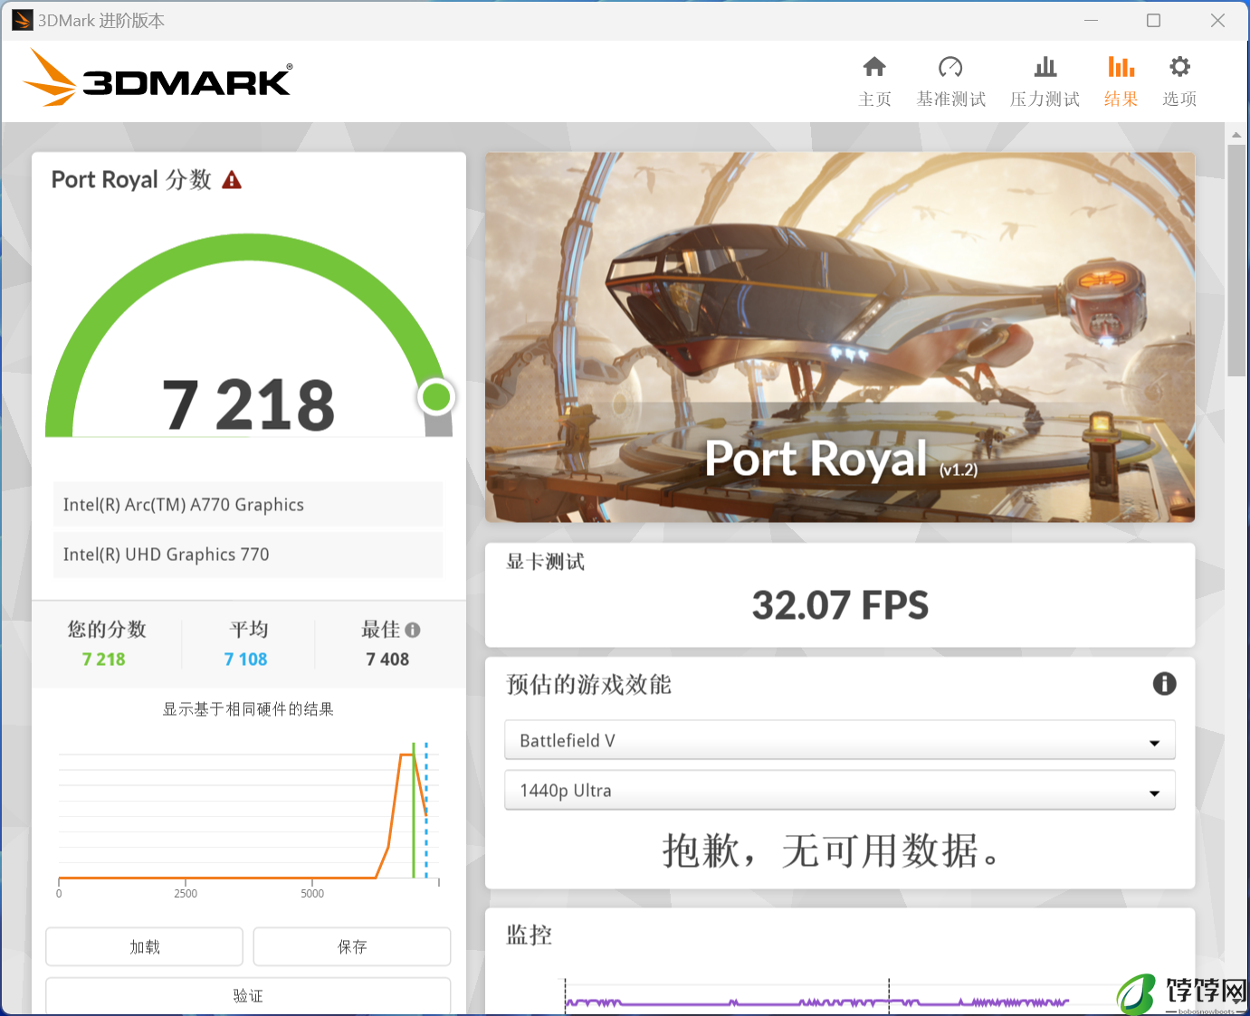Click the 显卡测试 heading
Screen dimensions: 1250x1016
pyautogui.click(x=545, y=562)
